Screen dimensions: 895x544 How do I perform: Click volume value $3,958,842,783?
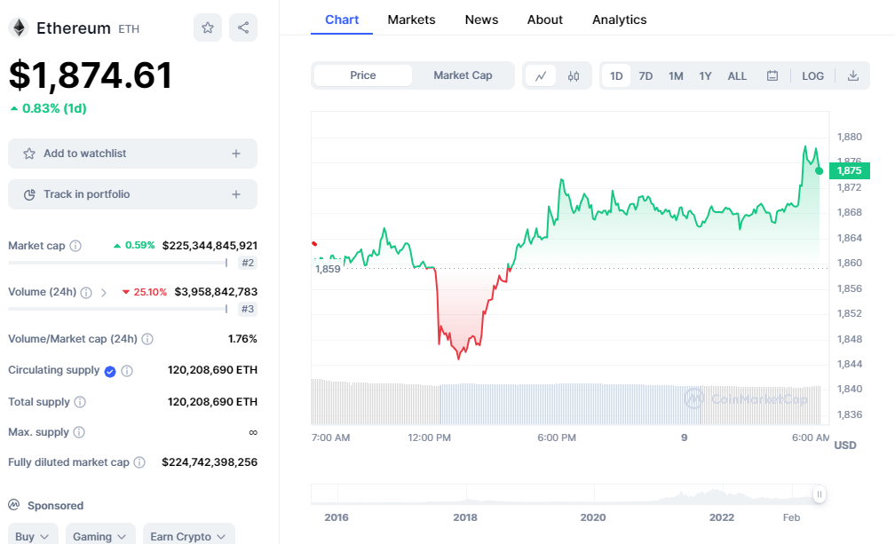click(216, 292)
